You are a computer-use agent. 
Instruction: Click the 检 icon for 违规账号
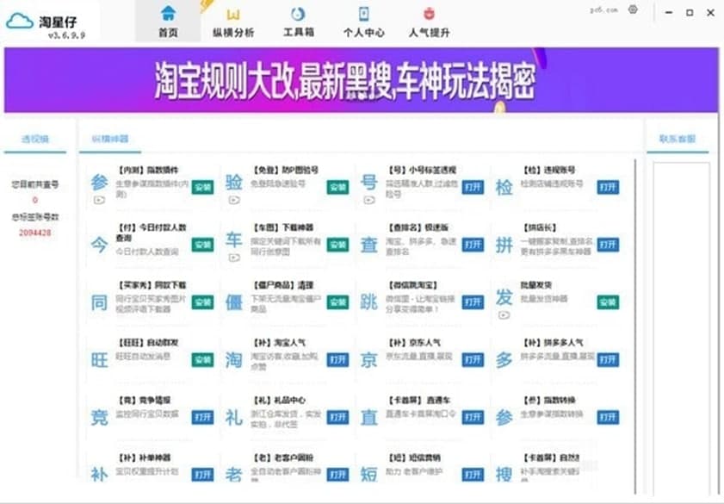pyautogui.click(x=504, y=188)
